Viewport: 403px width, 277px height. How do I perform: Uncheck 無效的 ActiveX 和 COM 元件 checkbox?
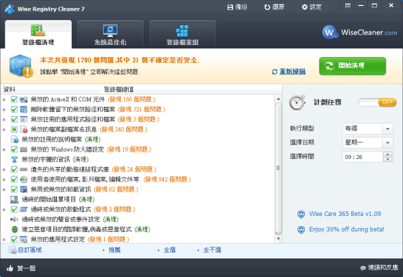14,99
